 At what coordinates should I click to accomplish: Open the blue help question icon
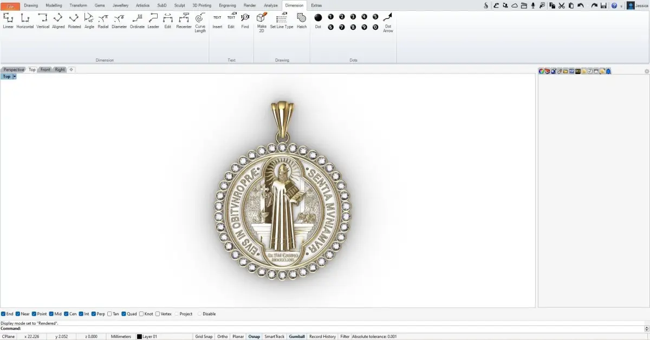click(614, 5)
